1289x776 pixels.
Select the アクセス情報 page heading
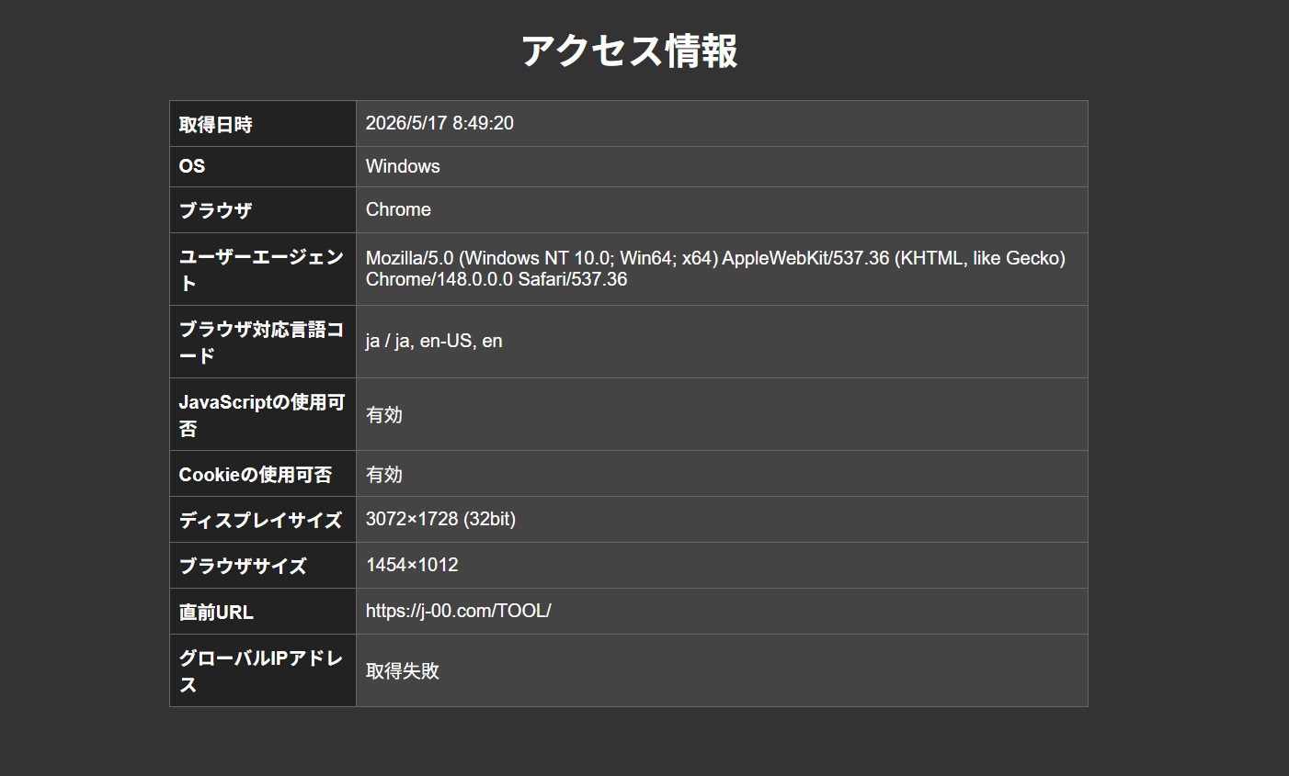[x=629, y=51]
